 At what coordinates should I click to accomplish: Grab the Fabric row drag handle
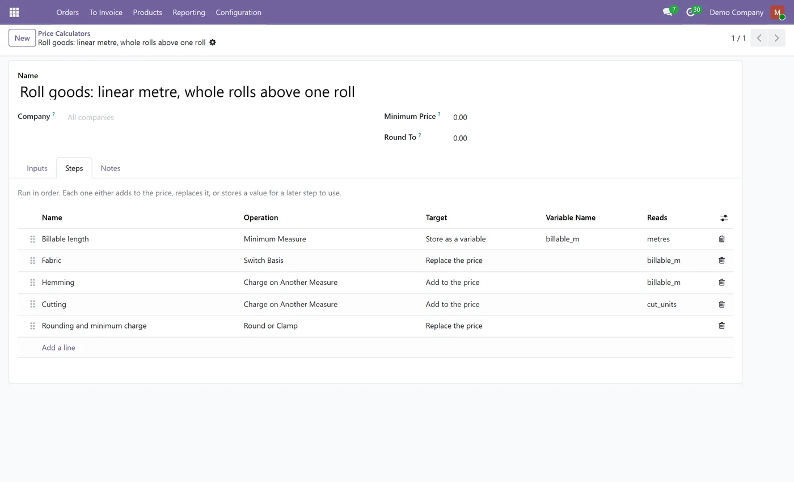32,261
